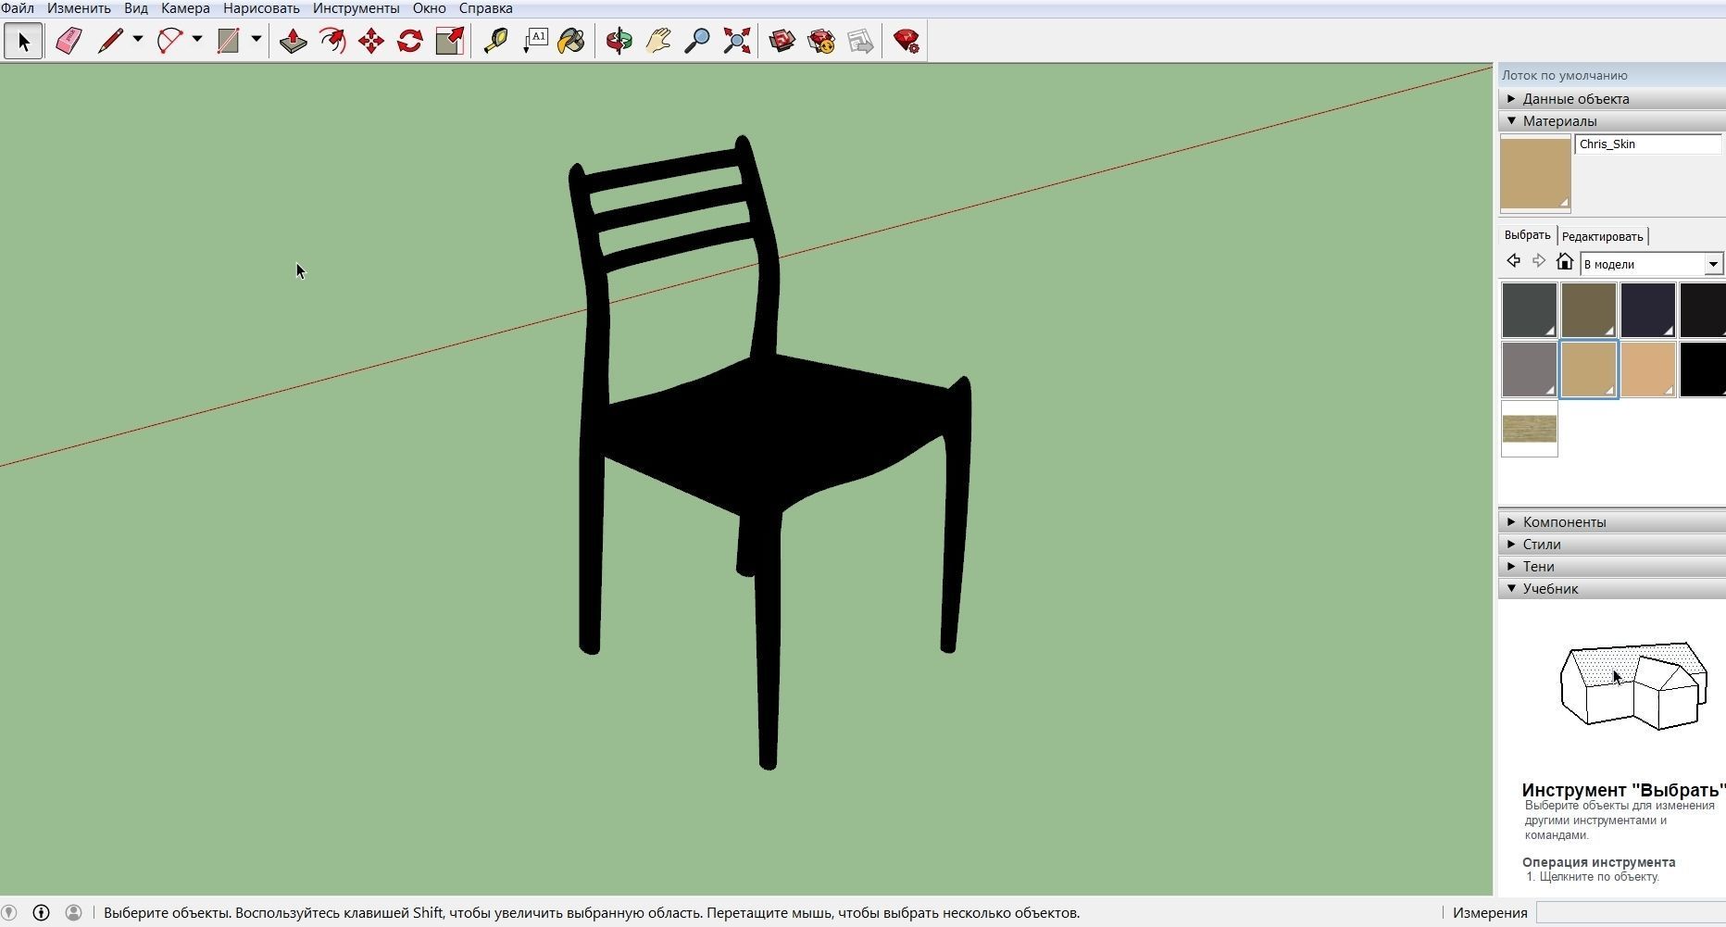Click the geolocation status bar icon
Viewport: 1726px width, 927px height.
point(8,913)
